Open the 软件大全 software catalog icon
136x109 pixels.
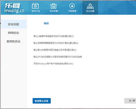[35, 6]
